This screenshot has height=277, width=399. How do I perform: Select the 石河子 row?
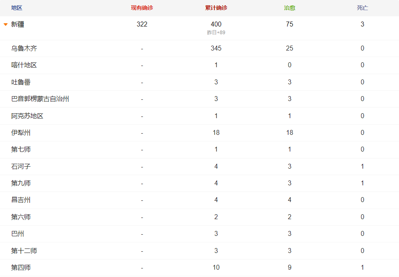point(199,167)
